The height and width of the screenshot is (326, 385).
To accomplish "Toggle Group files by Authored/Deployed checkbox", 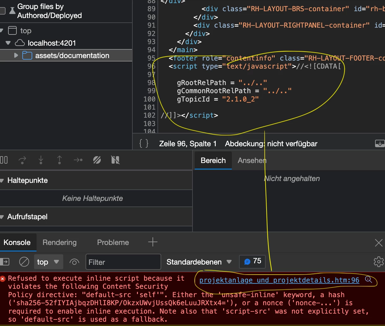I will (2, 11).
